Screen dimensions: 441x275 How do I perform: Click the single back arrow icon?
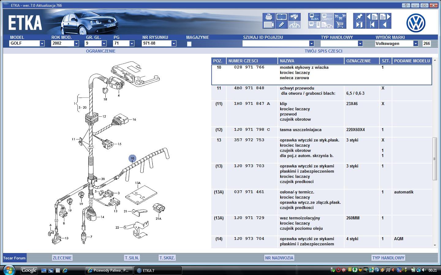point(385,25)
